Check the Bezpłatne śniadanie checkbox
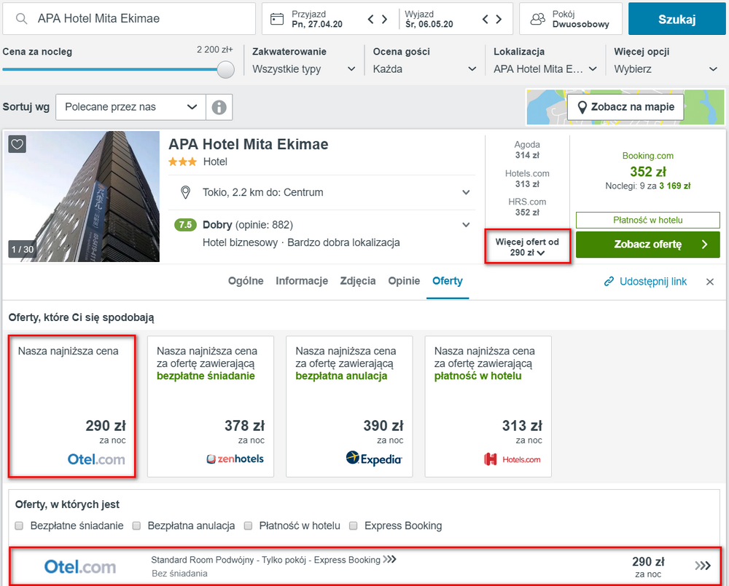The height and width of the screenshot is (586, 729). (x=19, y=526)
